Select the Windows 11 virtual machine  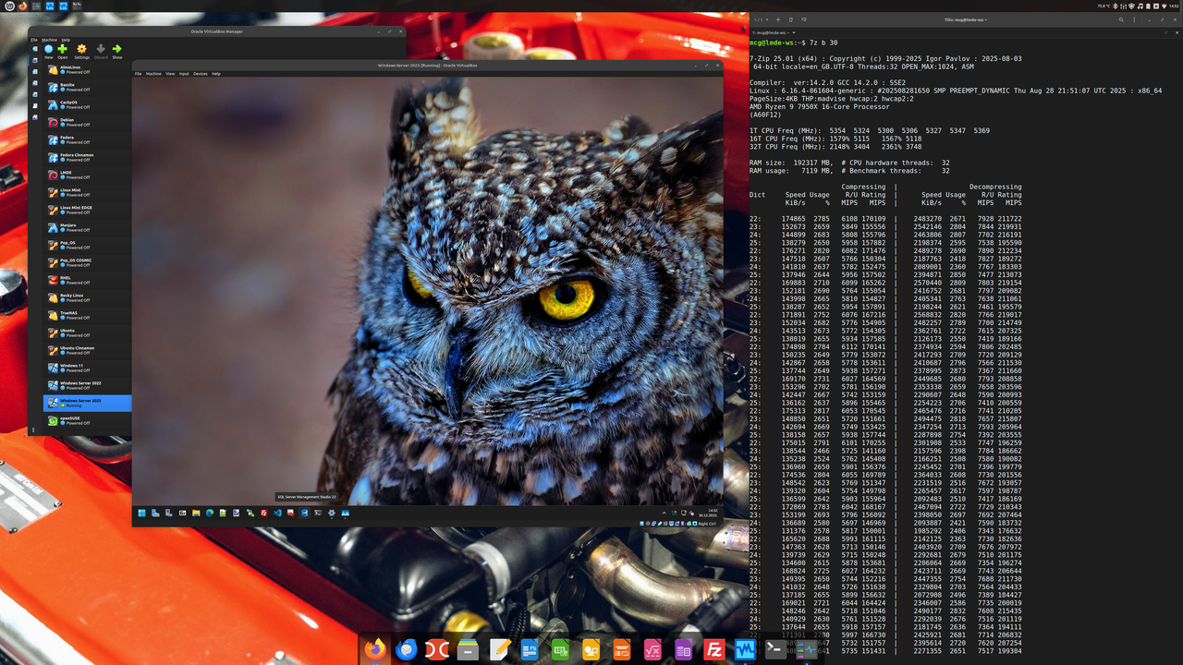tap(87, 368)
